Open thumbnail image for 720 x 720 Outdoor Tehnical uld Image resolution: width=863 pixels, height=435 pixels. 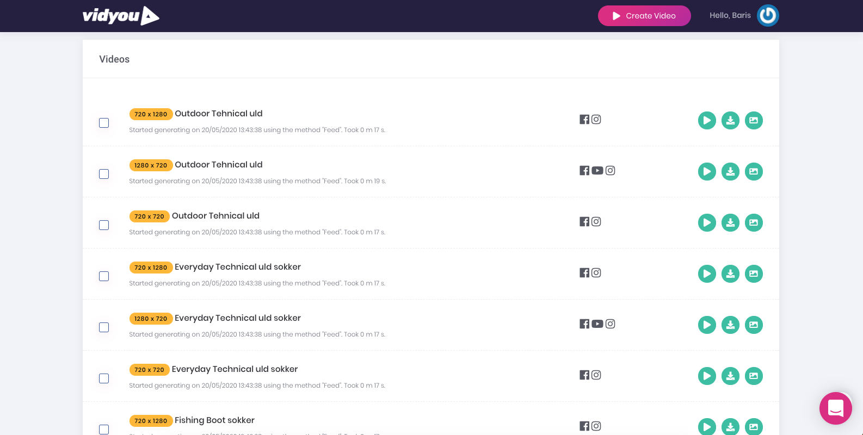754,222
